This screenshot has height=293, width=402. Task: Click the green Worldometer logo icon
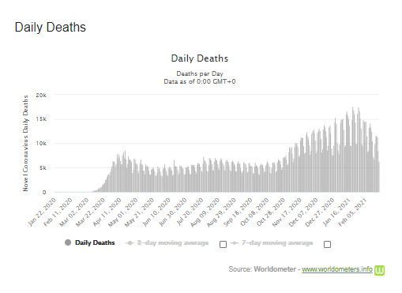(379, 270)
